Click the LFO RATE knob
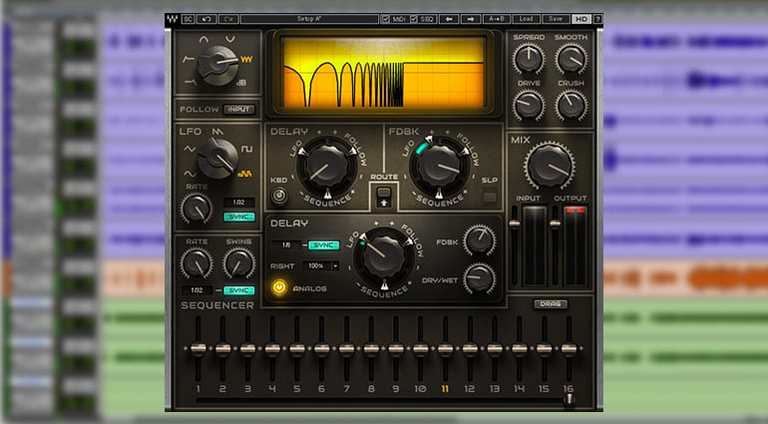This screenshot has width=768, height=424. (x=195, y=209)
